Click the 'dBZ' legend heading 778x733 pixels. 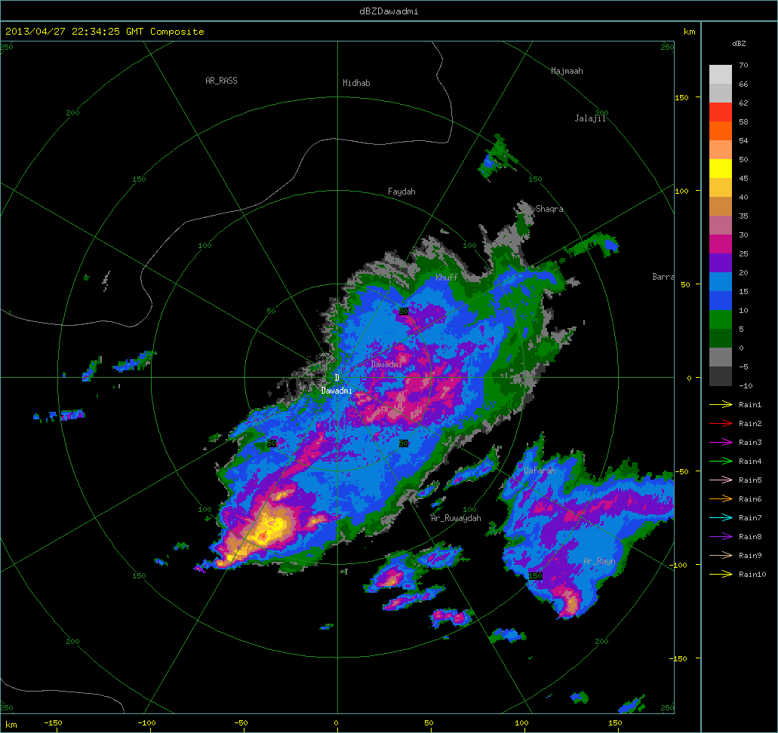point(739,44)
